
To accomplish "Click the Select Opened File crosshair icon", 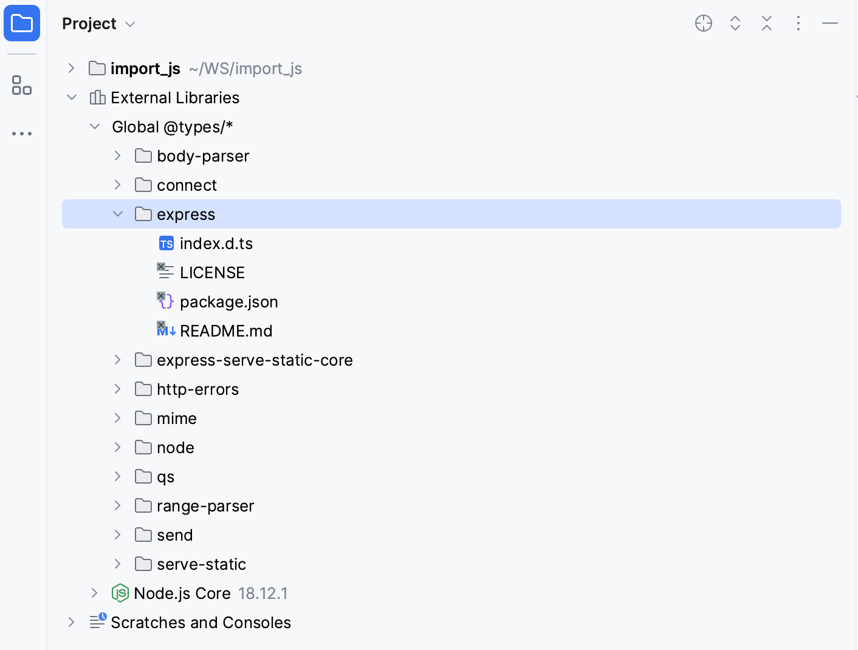I will coord(703,23).
